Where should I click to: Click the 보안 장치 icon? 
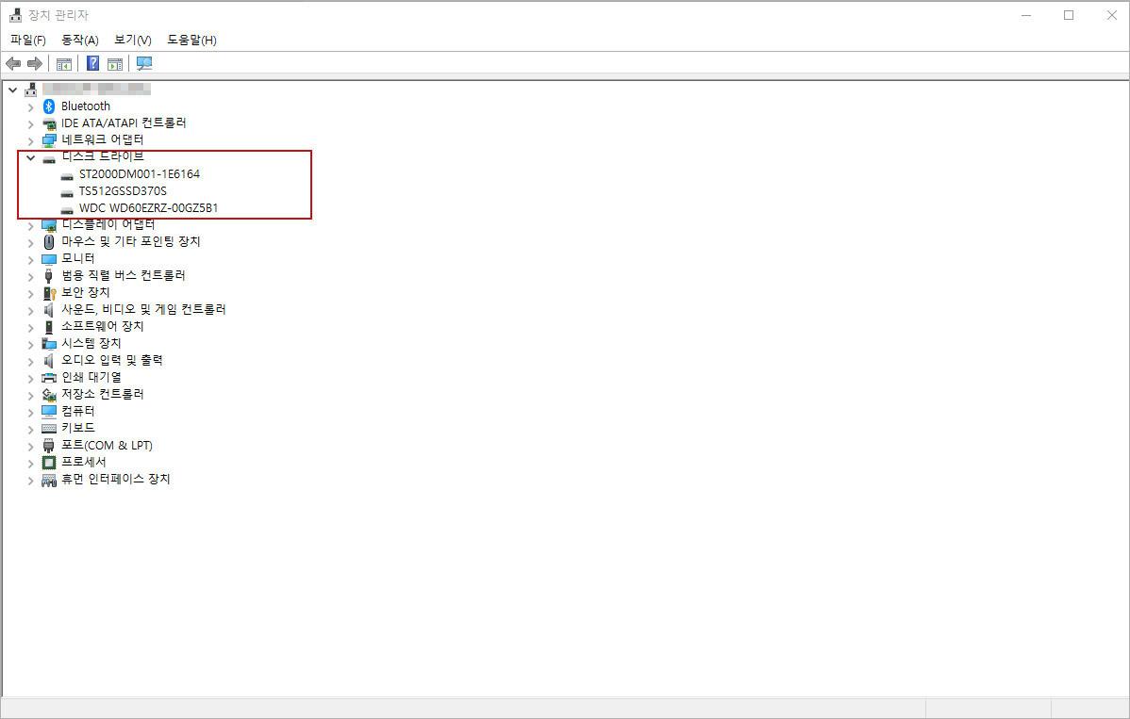click(x=49, y=293)
